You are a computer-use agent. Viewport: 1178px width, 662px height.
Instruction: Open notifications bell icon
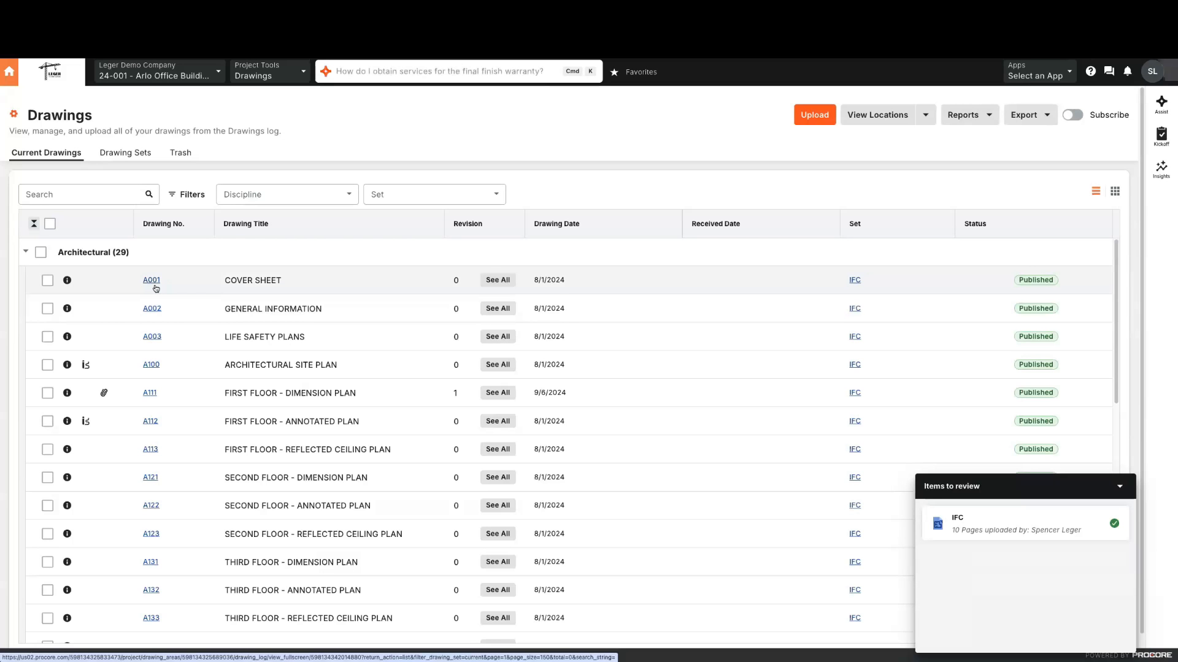pos(1128,71)
